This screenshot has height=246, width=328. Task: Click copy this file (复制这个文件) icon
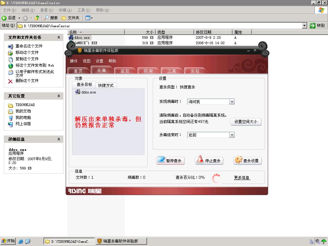tap(11, 59)
